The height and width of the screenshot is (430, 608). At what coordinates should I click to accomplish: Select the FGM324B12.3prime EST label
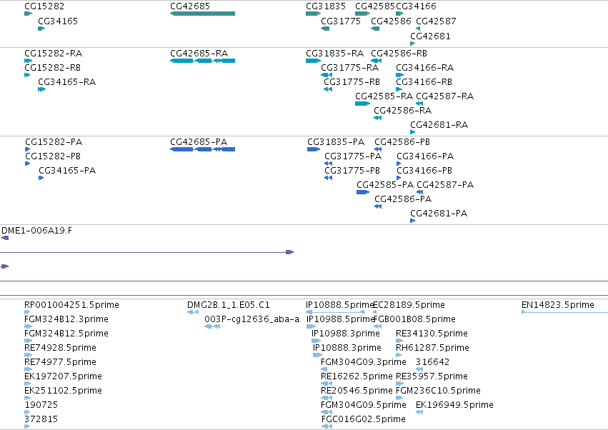(x=66, y=319)
